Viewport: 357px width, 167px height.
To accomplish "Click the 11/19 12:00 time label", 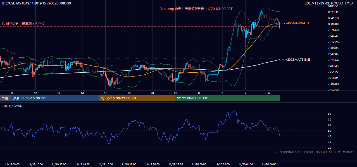I will coord(59,164).
